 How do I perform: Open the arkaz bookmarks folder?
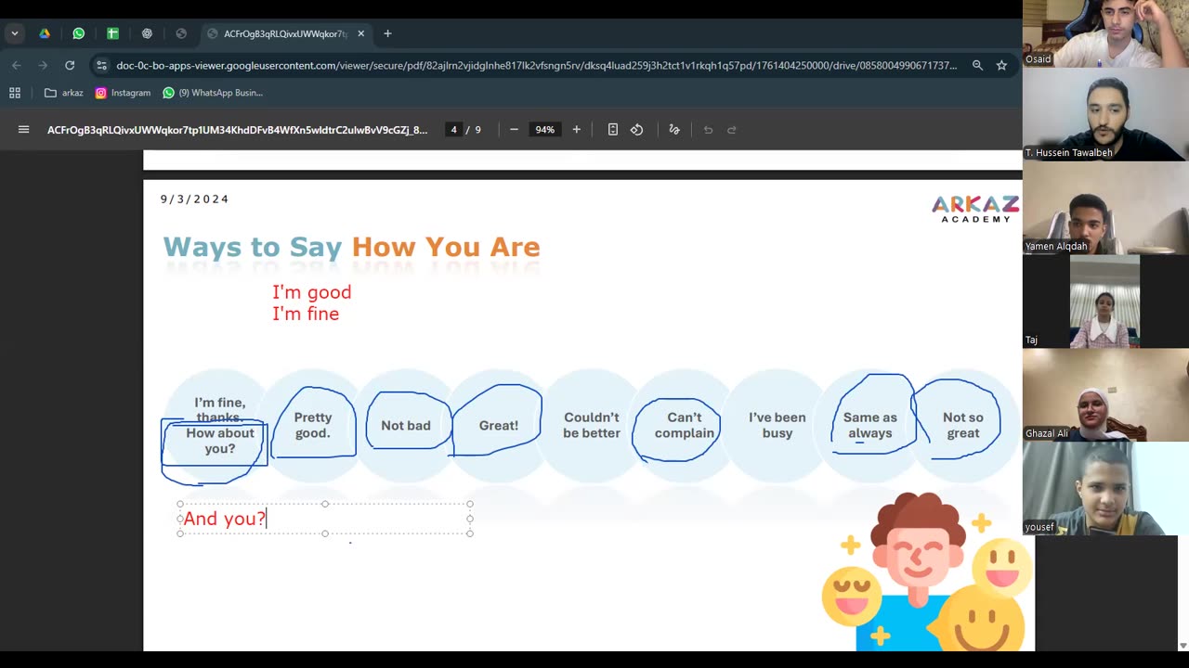click(x=64, y=93)
